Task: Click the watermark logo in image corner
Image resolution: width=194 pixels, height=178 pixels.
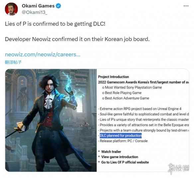Action: (x=178, y=168)
